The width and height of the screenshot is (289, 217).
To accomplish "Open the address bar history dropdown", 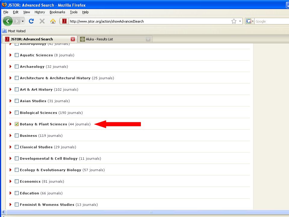I will click(x=240, y=21).
